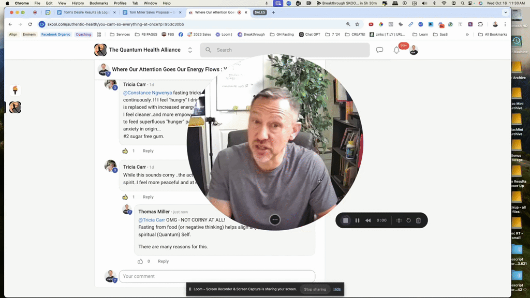
Task: Rewind the Loom recording
Action: pos(368,220)
